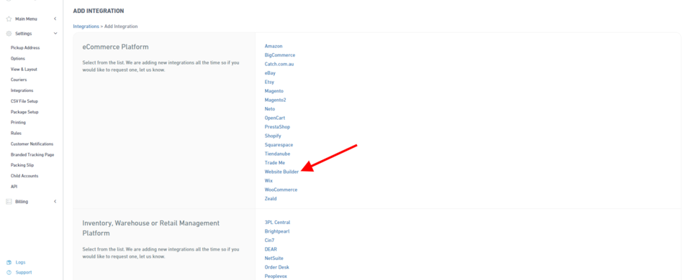Click the Main Menu label
Viewport: 691px width, 280px height.
coord(26,19)
